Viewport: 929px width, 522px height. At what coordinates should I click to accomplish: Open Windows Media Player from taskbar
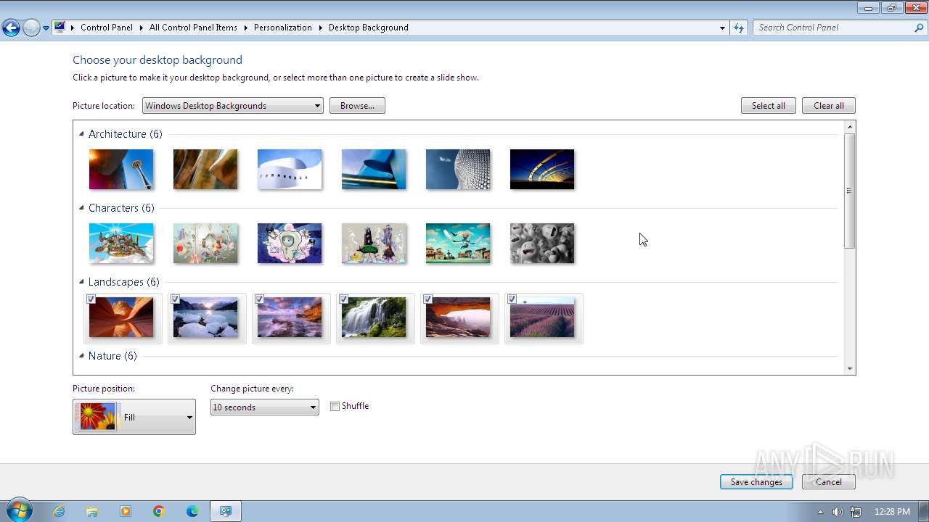click(x=126, y=511)
